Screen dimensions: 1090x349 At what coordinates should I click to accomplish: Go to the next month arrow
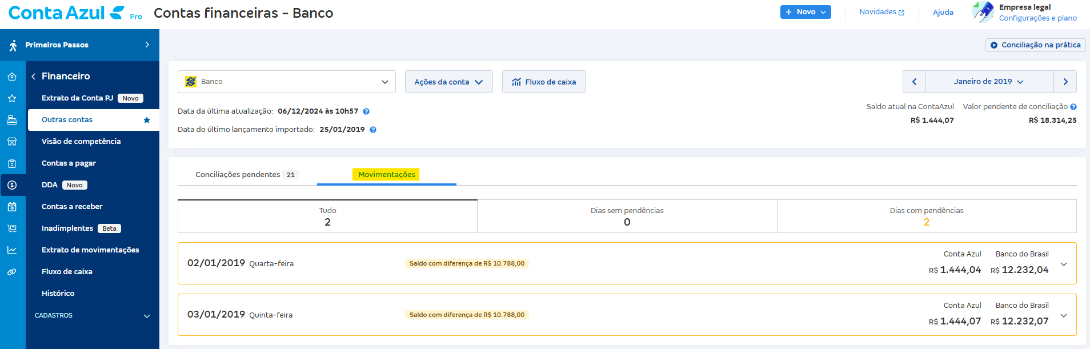(1065, 82)
